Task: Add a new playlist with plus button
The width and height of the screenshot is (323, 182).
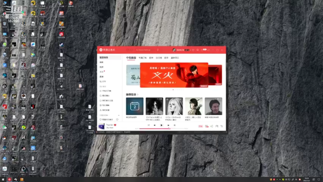Action: tap(119, 115)
